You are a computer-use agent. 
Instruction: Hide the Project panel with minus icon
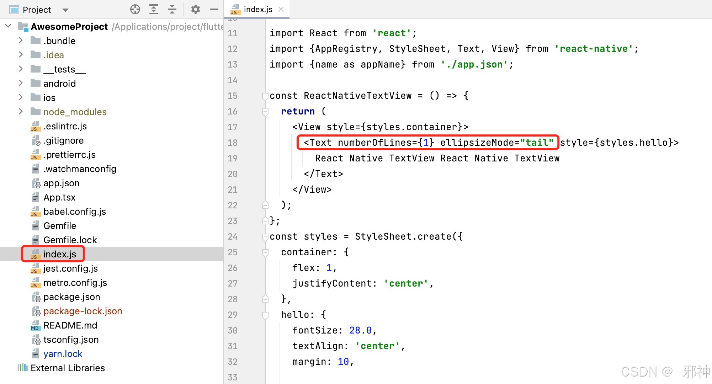click(x=214, y=10)
